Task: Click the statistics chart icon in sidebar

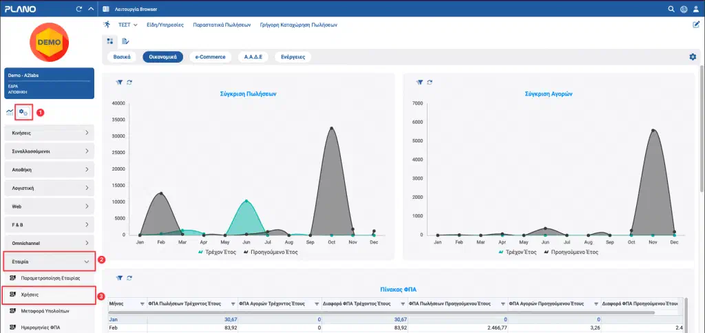Action: 10,112
